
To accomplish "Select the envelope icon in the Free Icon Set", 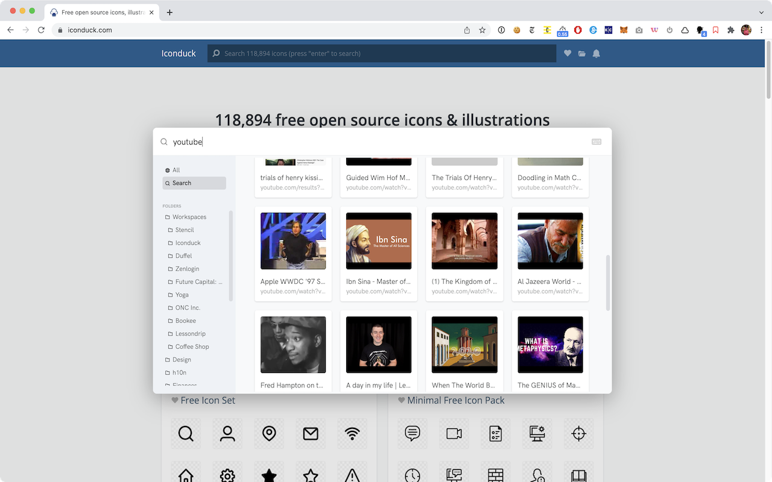I will pyautogui.click(x=310, y=433).
